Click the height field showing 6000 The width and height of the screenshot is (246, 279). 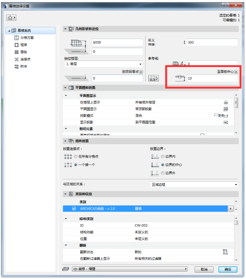click(117, 42)
